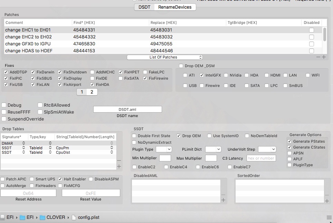The height and width of the screenshot is (223, 333).
Task: Expand the Plugin Type dropdown
Action: click(x=164, y=149)
